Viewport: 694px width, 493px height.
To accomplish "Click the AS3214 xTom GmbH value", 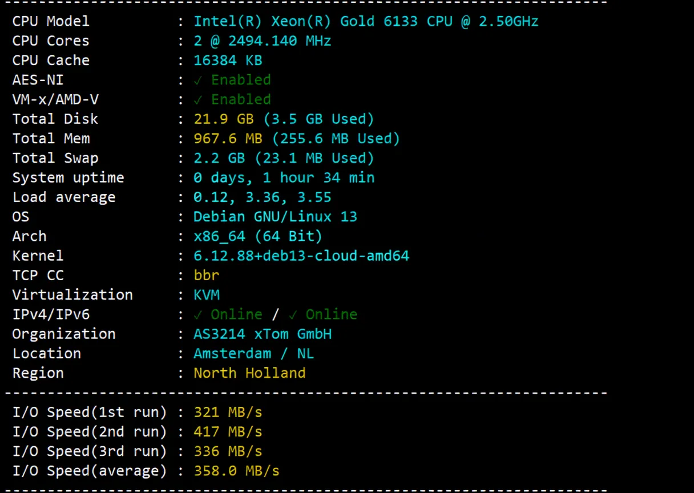I will click(263, 334).
